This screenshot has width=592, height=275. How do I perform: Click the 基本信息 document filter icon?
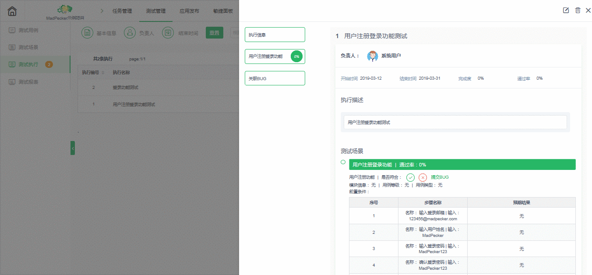(x=87, y=32)
